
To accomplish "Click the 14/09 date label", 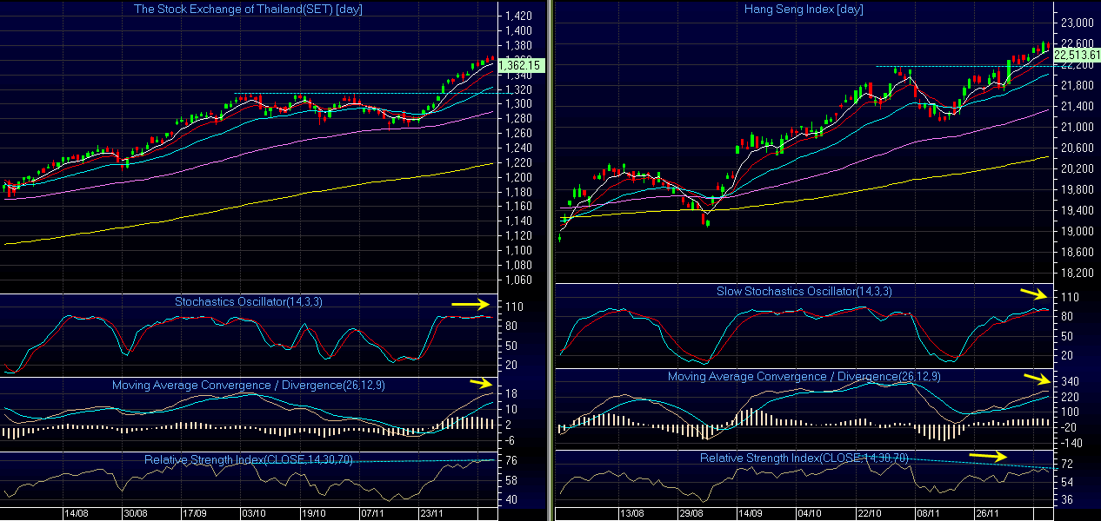I will pyautogui.click(x=750, y=514).
